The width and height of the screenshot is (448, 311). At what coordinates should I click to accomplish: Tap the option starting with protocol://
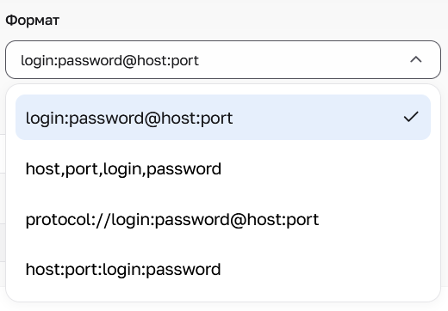point(223,219)
